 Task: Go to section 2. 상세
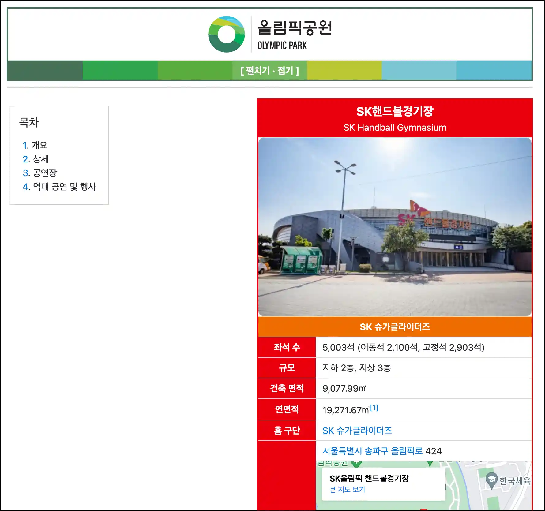pos(36,159)
